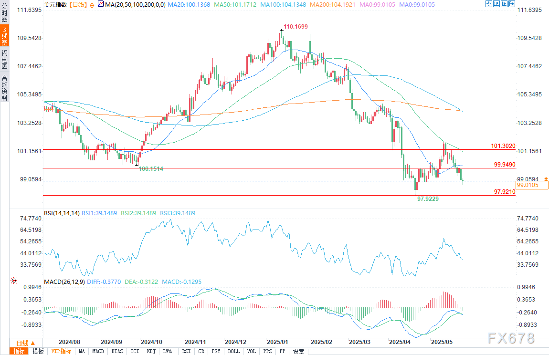Open the 设置 settings option at bottom
This screenshot has width=549, height=355.
click(x=299, y=352)
